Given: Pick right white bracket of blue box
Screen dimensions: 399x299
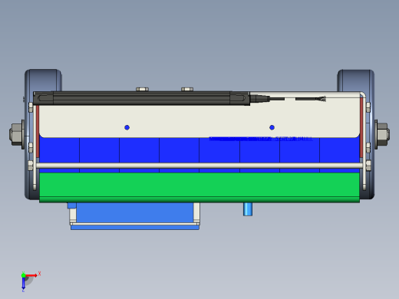Looking at the screenshot, I should coord(196,212).
